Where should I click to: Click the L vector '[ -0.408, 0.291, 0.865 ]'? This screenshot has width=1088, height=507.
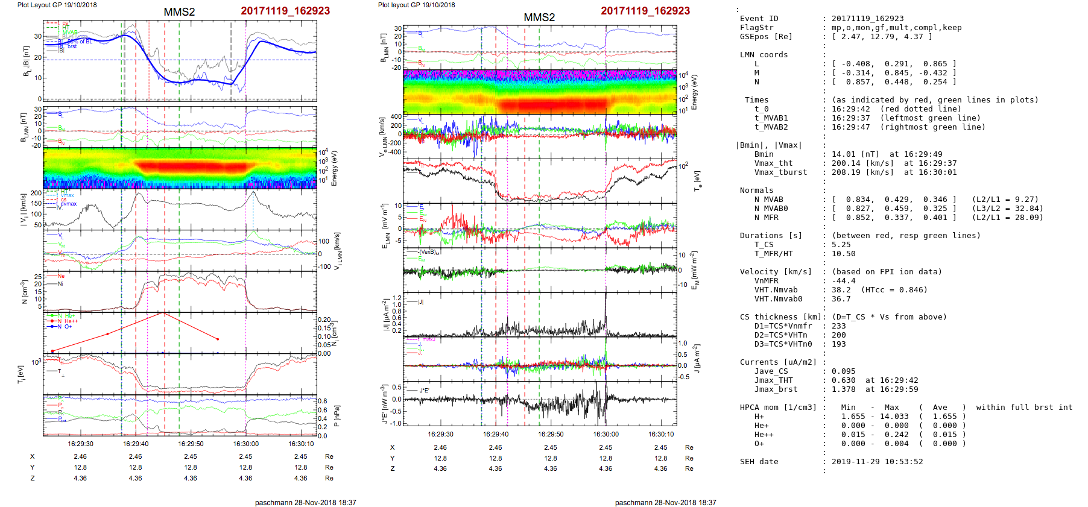(894, 64)
